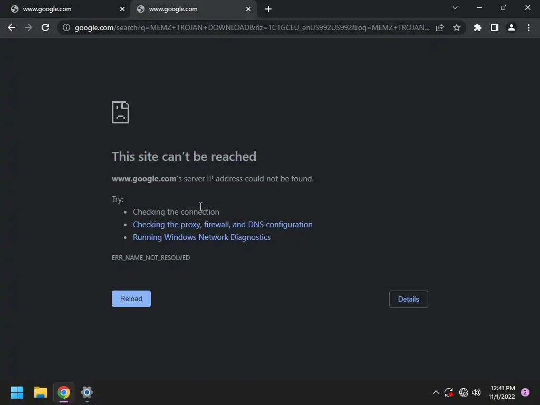Bookmark this tab with the star icon
Viewport: 540px width, 405px height.
[x=457, y=27]
